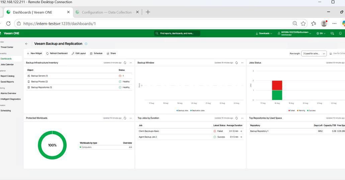The image size is (345, 180).
Task: Click the Backup Proxies Healthy status icon
Action: (120, 81)
